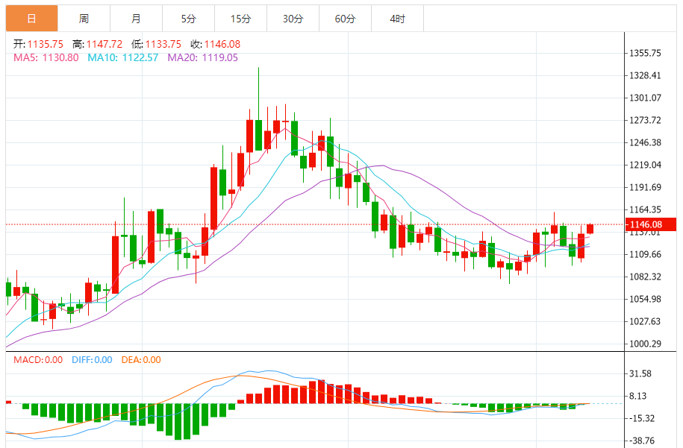Switch to the 日 daily chart tab
This screenshot has height=448, width=683.
pos(31,19)
